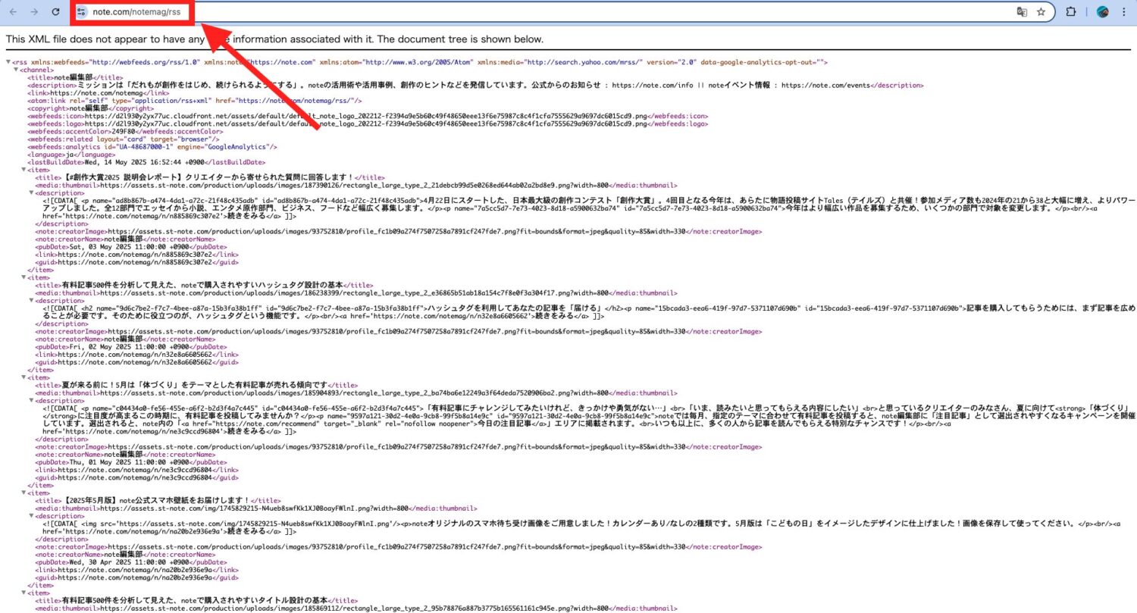
Task: Collapse the channel node triangle
Action: coord(16,70)
